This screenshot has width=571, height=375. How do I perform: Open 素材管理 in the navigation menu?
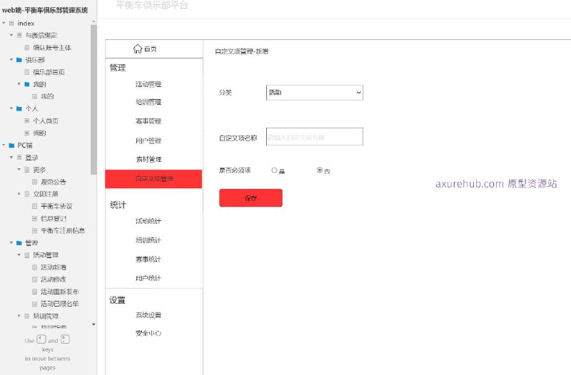[x=148, y=159]
